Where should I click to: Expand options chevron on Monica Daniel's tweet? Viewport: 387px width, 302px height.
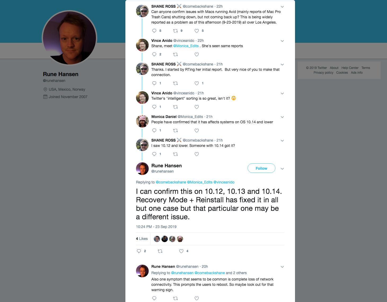click(282, 117)
